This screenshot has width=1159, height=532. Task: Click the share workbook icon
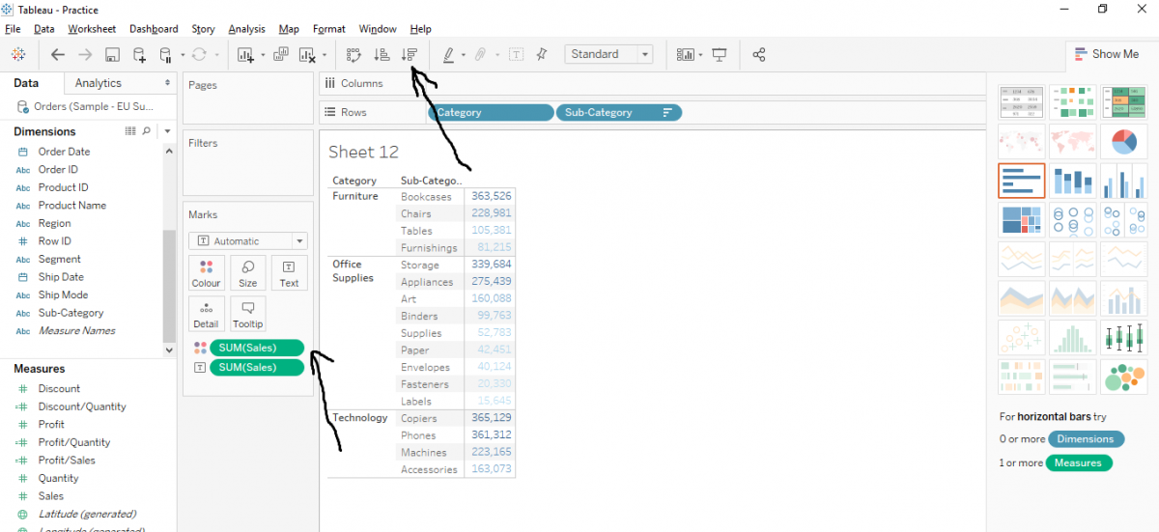coord(759,55)
